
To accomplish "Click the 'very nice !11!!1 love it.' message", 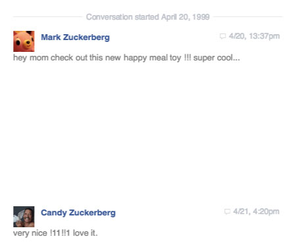I will pyautogui.click(x=55, y=233).
